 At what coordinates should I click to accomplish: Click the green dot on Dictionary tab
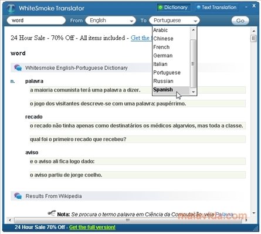161,8
